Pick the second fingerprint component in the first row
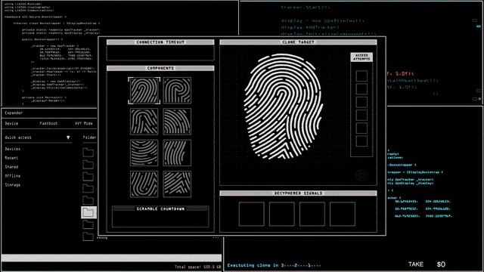484x272 pixels. coord(177,91)
